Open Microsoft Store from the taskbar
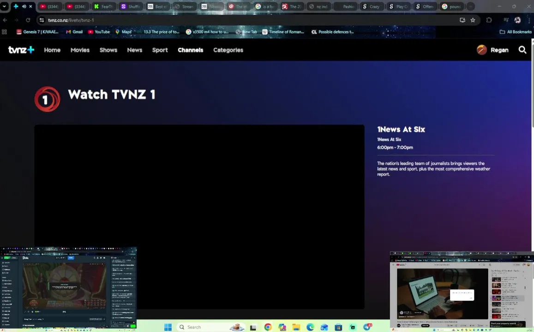534x332 pixels. click(x=338, y=327)
